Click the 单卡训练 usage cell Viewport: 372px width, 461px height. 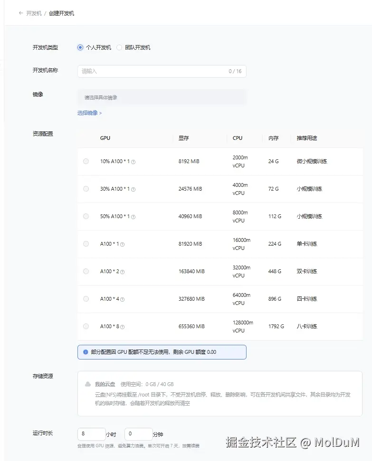(307, 244)
